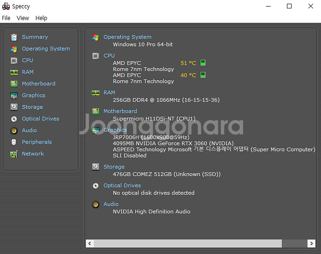321x254 pixels.
Task: Click the 40 °C temperature reading
Action: (x=188, y=75)
